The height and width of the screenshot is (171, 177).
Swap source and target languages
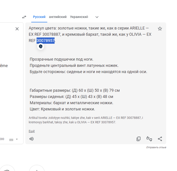point(24,17)
